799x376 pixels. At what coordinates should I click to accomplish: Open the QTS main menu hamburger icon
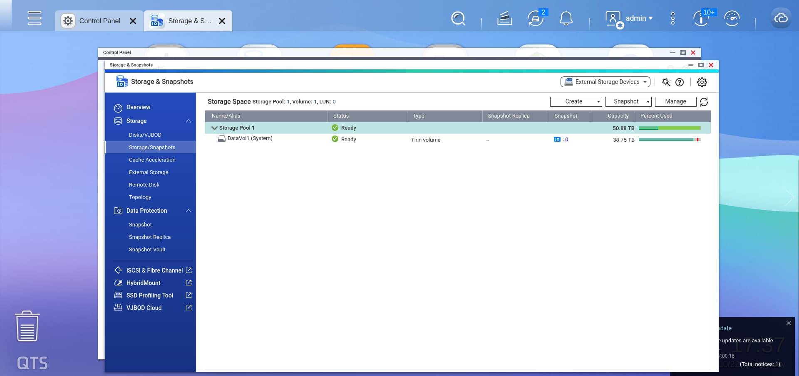[34, 18]
